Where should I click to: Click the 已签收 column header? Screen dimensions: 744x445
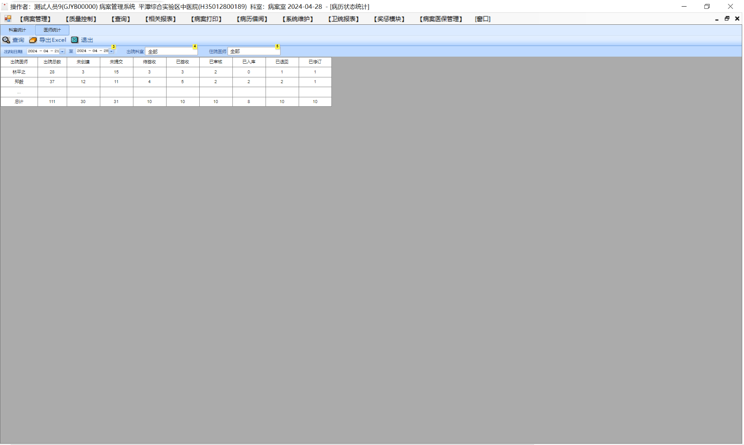182,62
